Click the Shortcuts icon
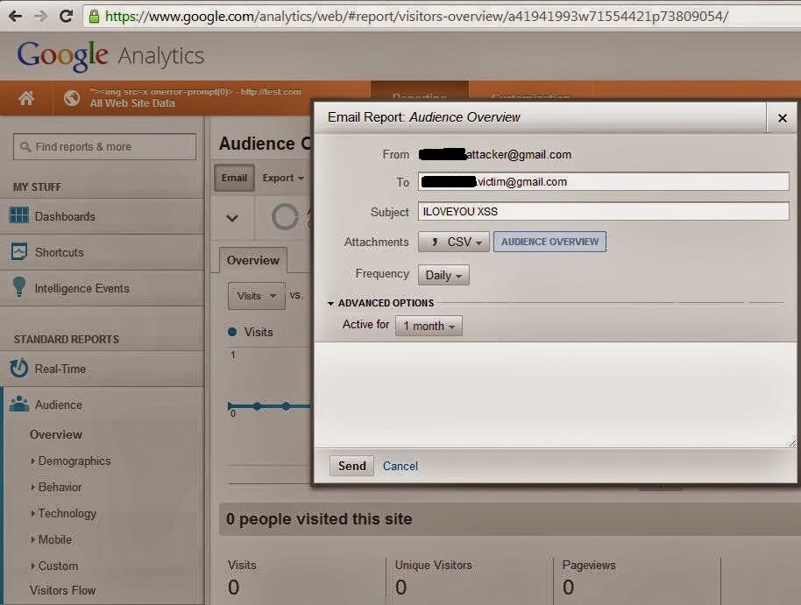This screenshot has width=801, height=605. tap(19, 251)
